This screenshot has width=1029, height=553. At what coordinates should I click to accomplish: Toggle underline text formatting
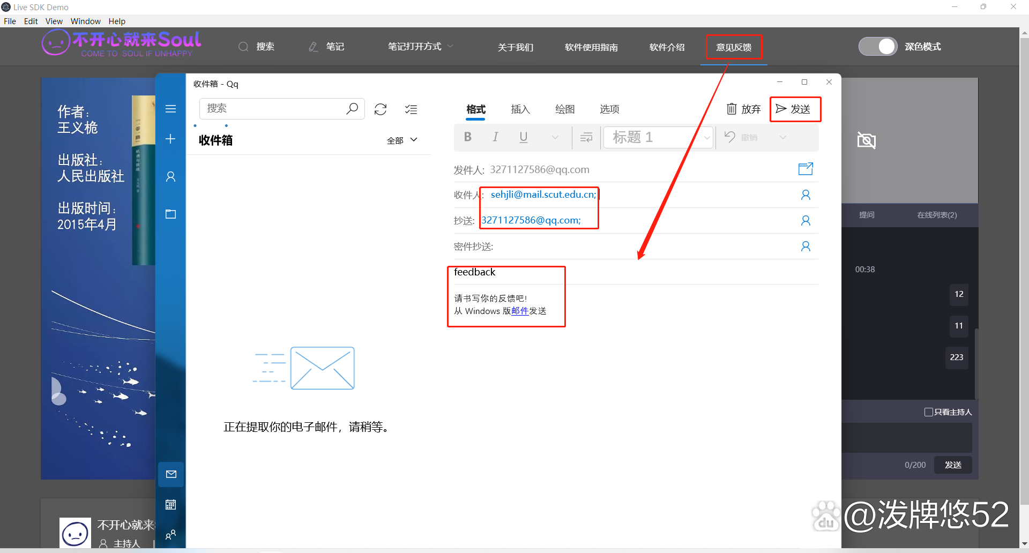523,137
